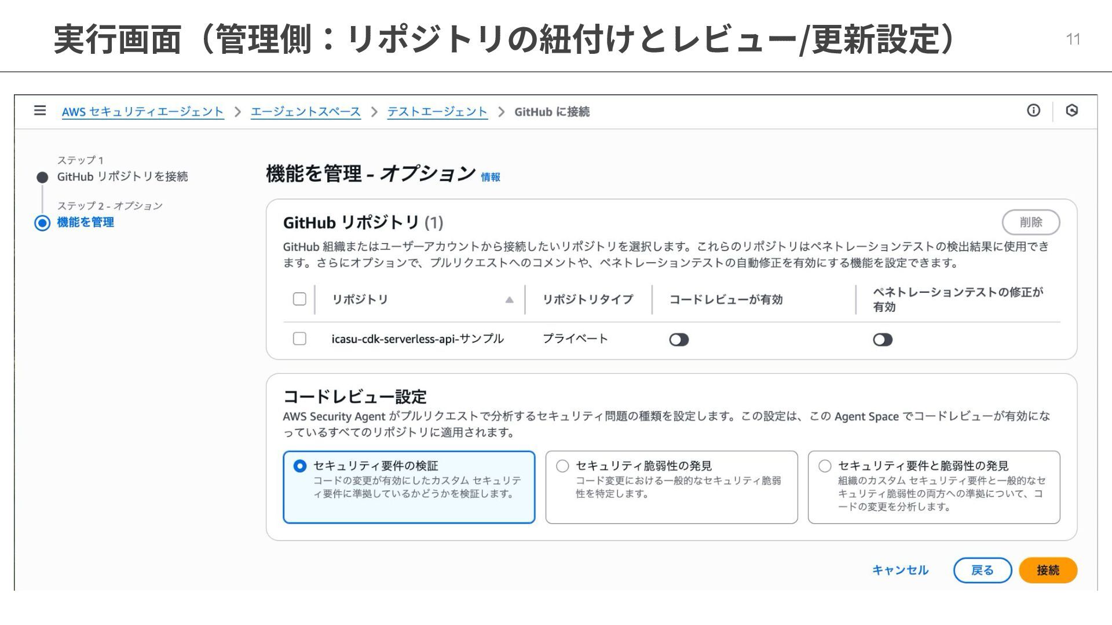
Task: Go to エージェントスペース breadcrumb
Action: 305,112
